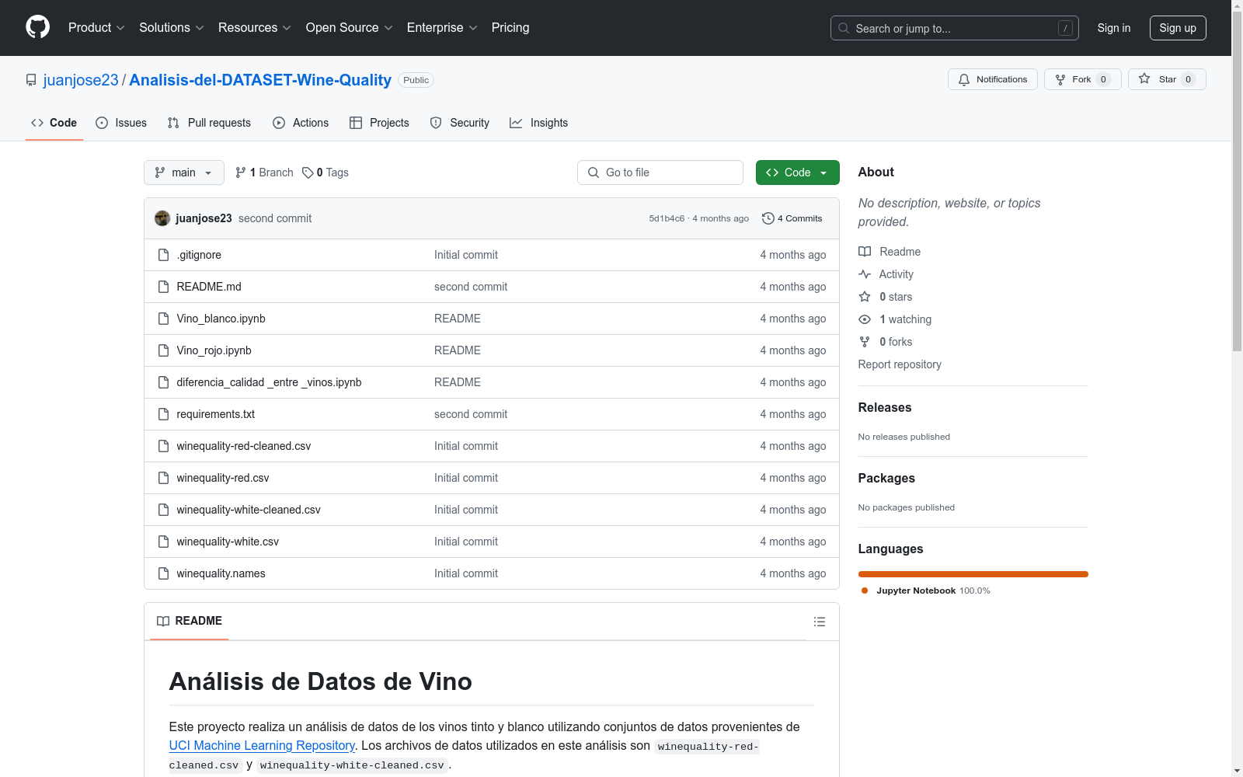Viewport: 1243px width, 777px height.
Task: Expand the Open Source menu
Action: pyautogui.click(x=350, y=27)
